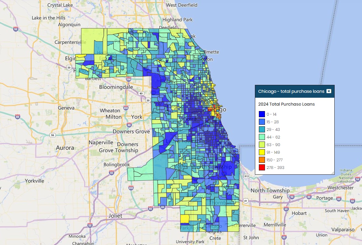Click the Aurora city label
This screenshot has height=245, width=362.
click(65, 148)
